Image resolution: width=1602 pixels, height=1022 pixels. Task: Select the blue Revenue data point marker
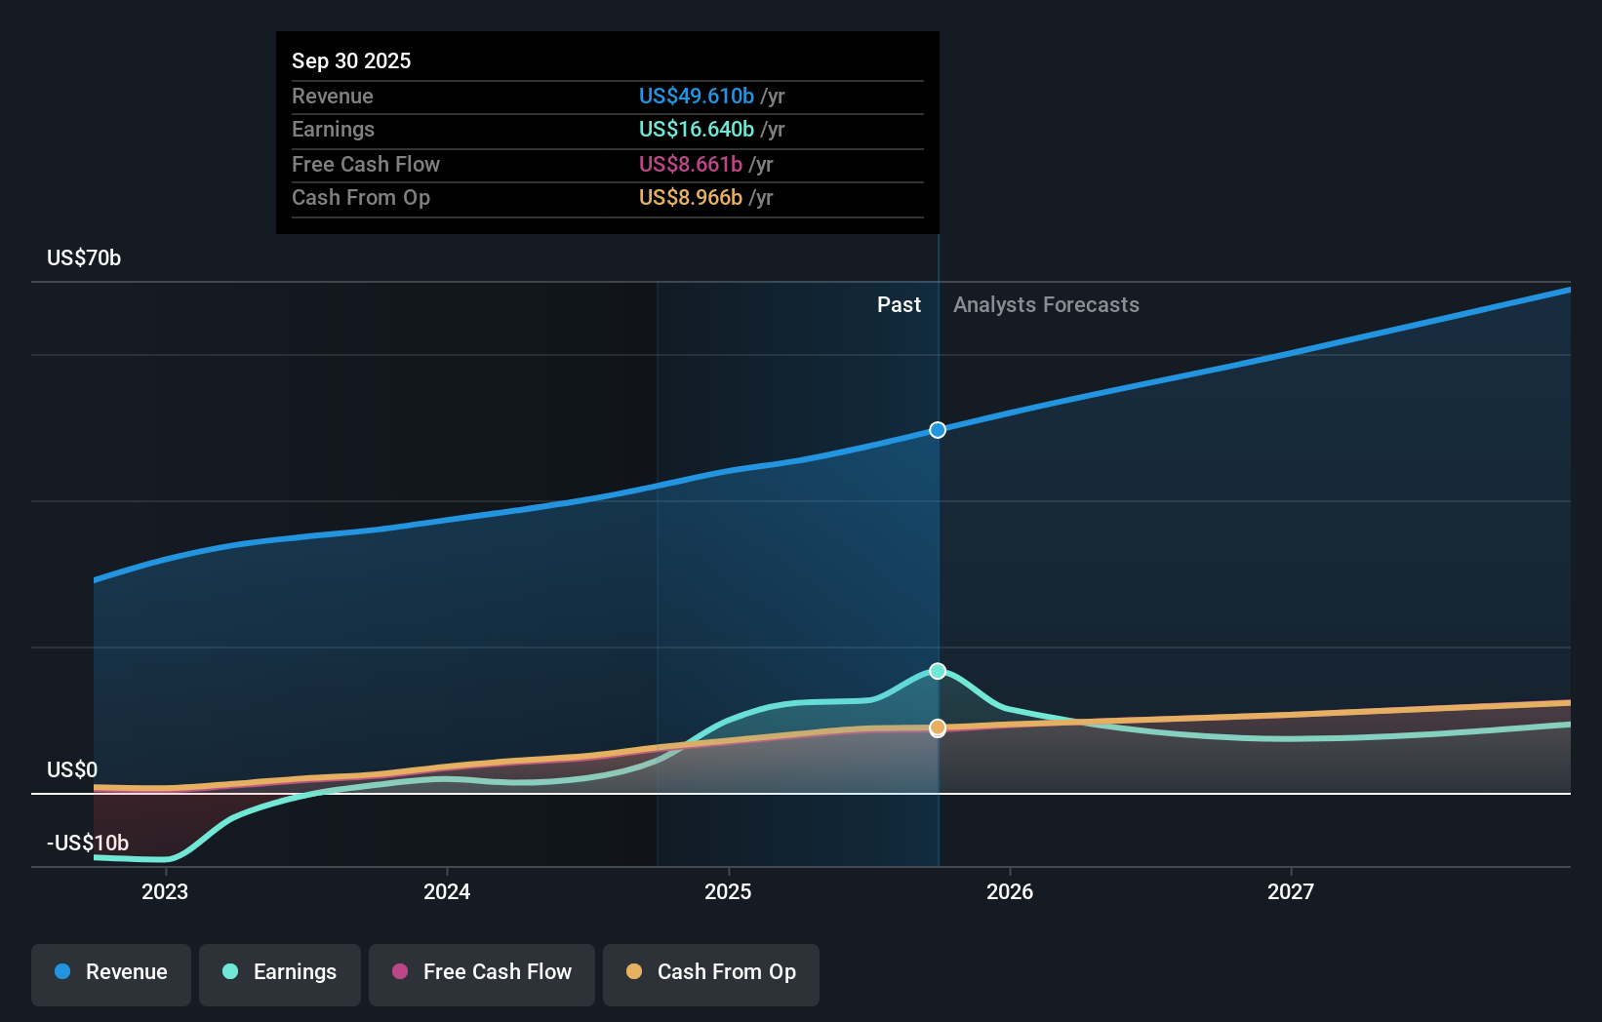pyautogui.click(x=938, y=429)
